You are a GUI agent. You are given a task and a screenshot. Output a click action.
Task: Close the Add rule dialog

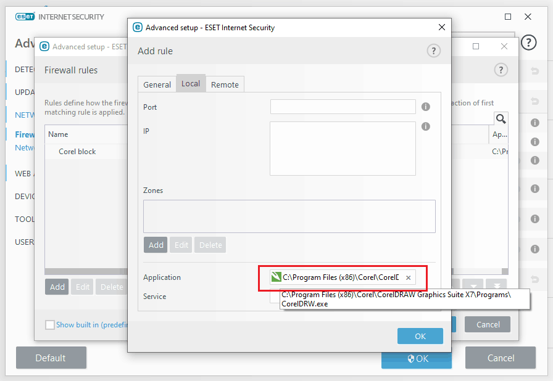click(441, 27)
